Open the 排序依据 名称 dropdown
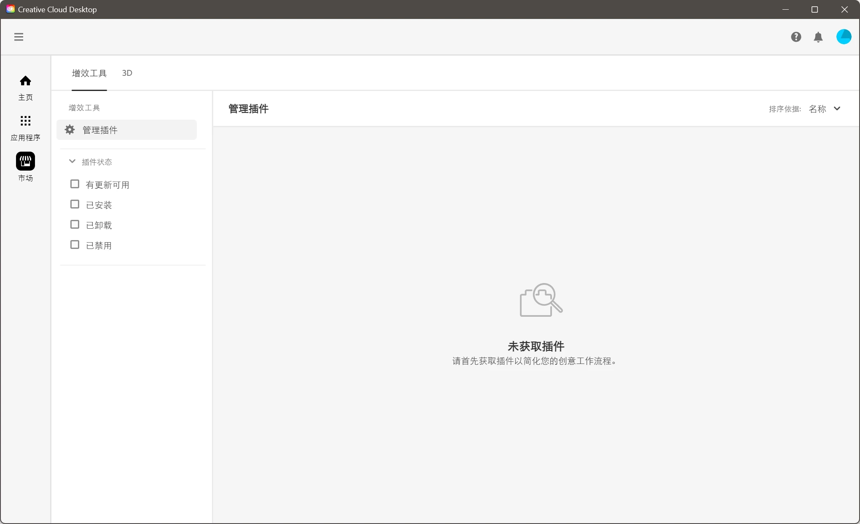The width and height of the screenshot is (860, 524). coord(818,109)
